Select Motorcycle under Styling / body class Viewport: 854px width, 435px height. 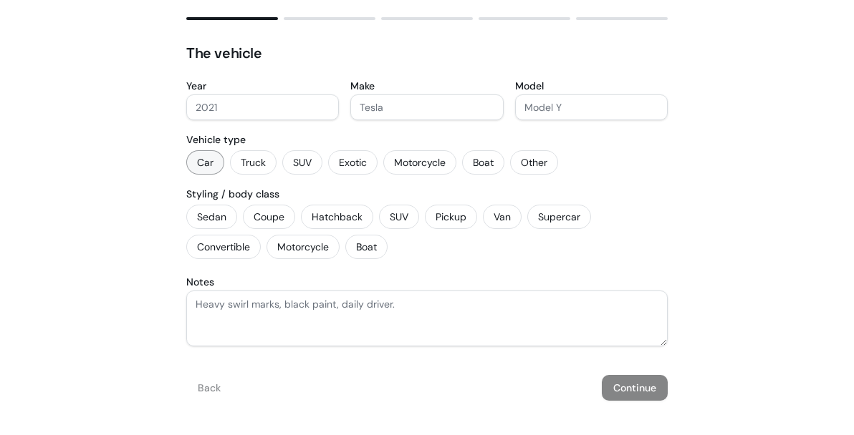tap(303, 247)
